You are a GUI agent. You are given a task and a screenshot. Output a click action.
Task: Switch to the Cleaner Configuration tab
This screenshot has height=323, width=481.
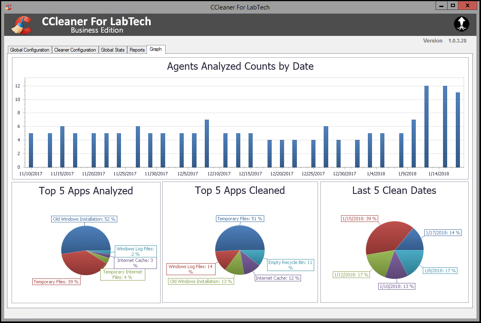click(x=75, y=50)
